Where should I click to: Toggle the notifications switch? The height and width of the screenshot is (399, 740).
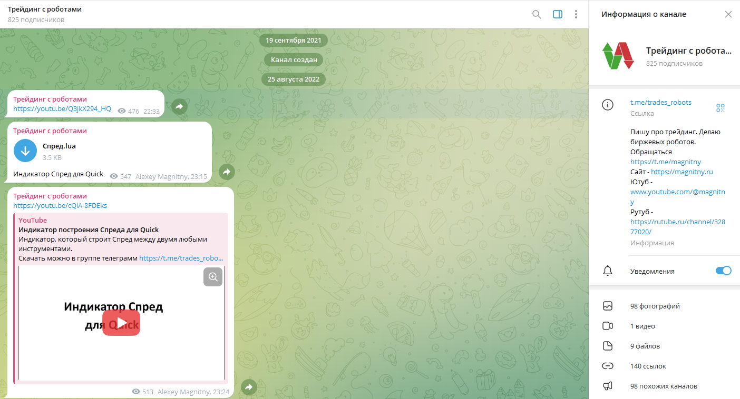point(723,271)
